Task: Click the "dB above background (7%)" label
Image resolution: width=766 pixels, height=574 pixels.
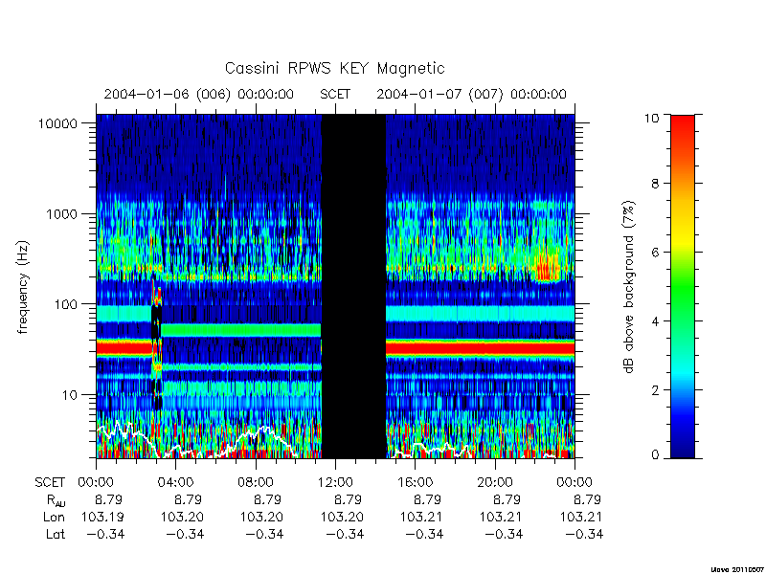Action: (629, 287)
